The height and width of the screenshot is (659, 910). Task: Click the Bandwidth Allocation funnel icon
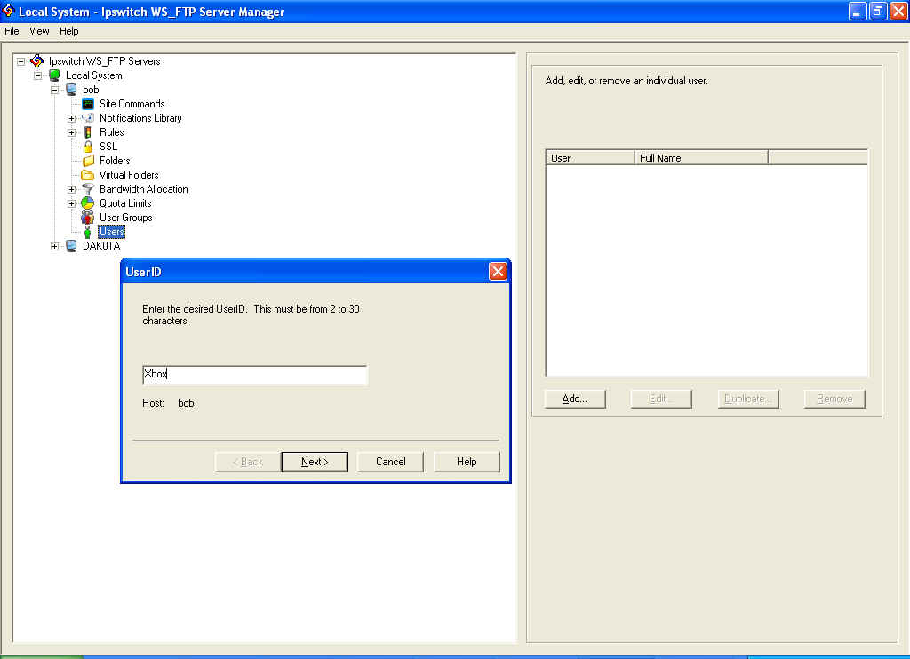coord(88,189)
